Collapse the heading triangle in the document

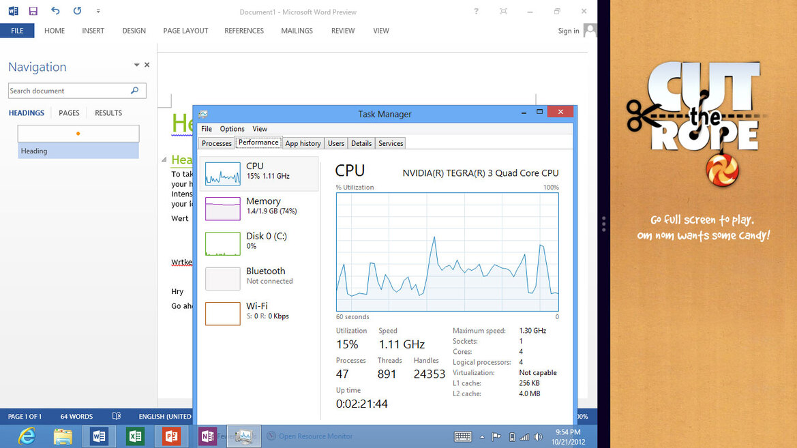click(164, 160)
